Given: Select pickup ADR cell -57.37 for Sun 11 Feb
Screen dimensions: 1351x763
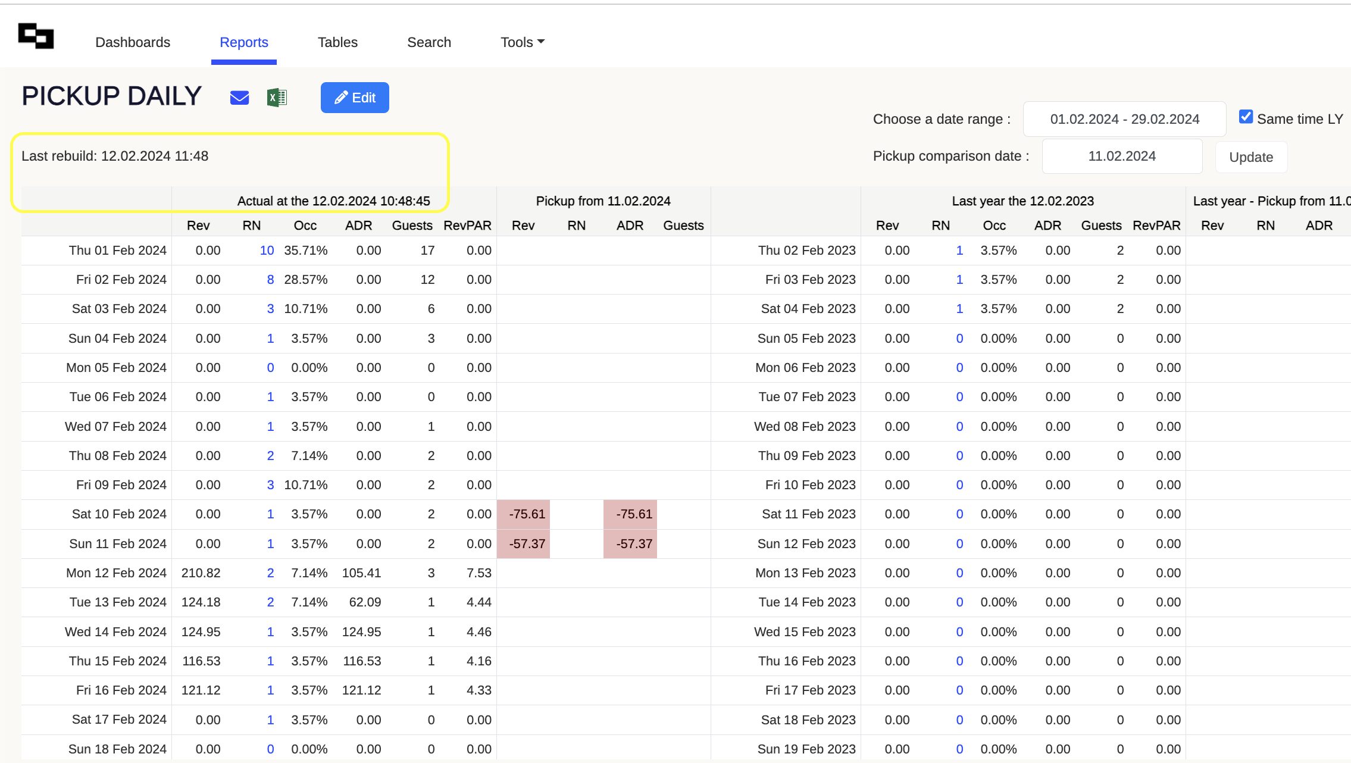Looking at the screenshot, I should click(x=630, y=544).
